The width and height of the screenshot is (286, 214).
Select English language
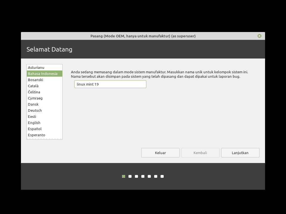tap(44, 123)
